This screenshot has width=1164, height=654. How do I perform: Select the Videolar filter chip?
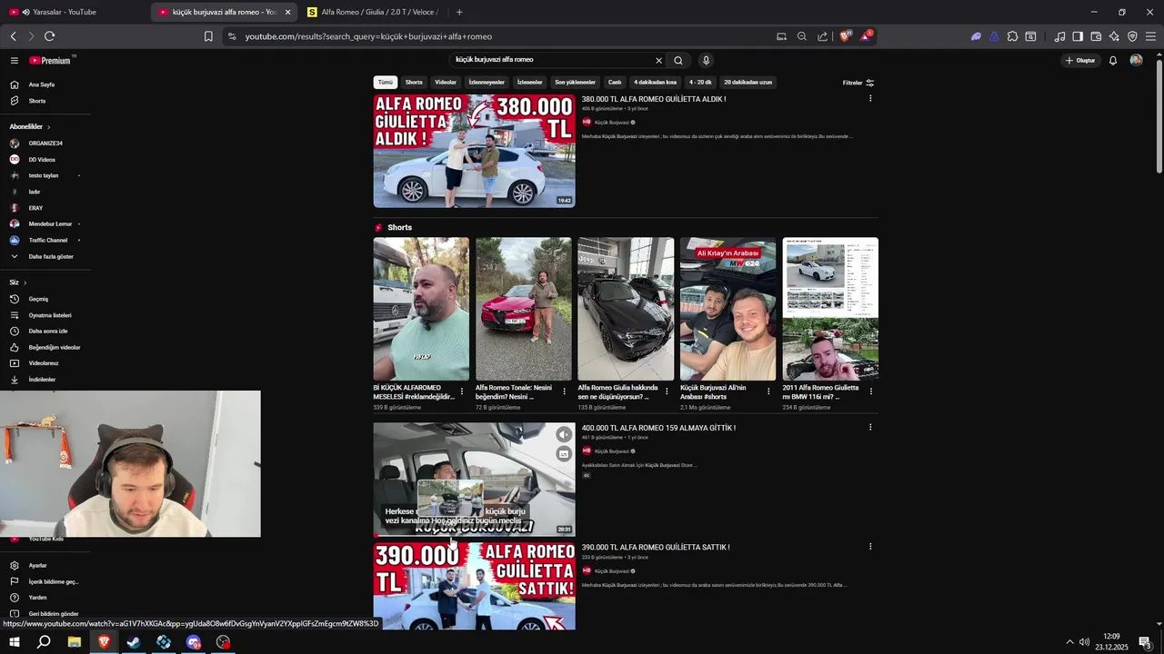[446, 83]
